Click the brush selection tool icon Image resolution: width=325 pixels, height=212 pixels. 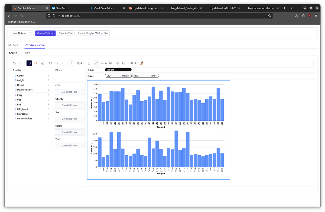[88, 63]
